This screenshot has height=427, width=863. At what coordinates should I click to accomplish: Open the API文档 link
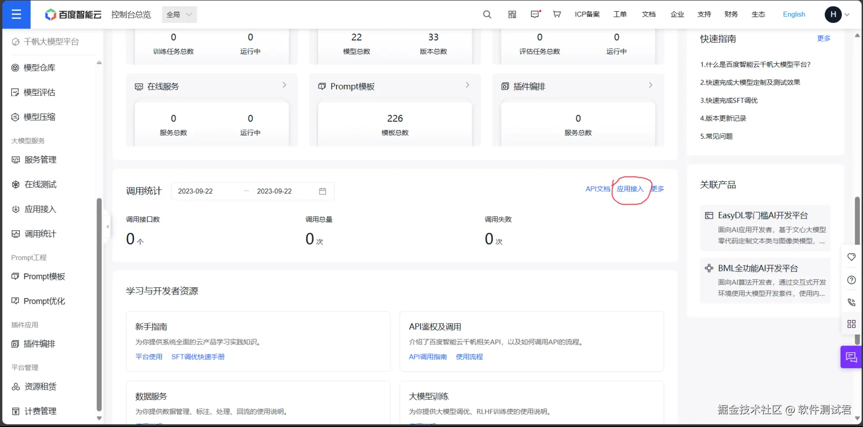(x=598, y=189)
